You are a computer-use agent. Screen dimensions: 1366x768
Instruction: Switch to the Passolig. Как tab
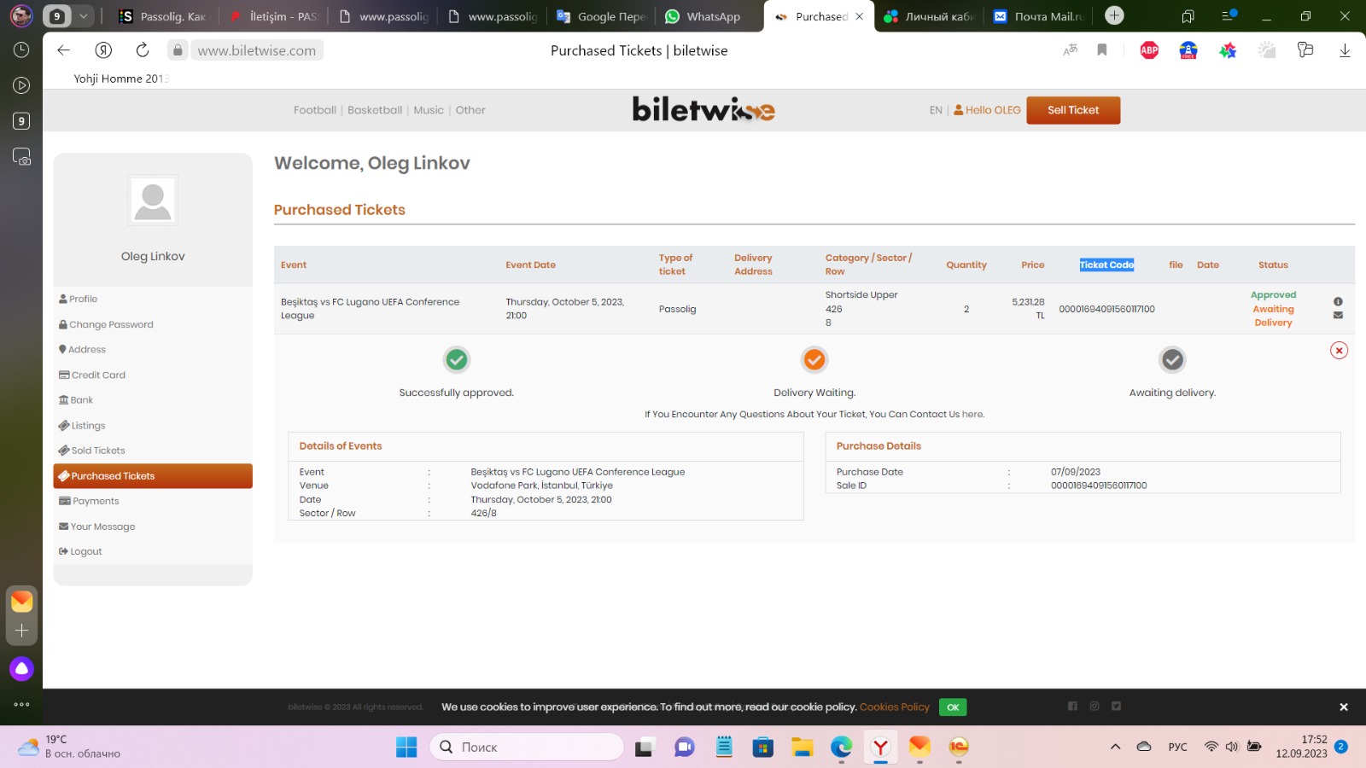[163, 16]
